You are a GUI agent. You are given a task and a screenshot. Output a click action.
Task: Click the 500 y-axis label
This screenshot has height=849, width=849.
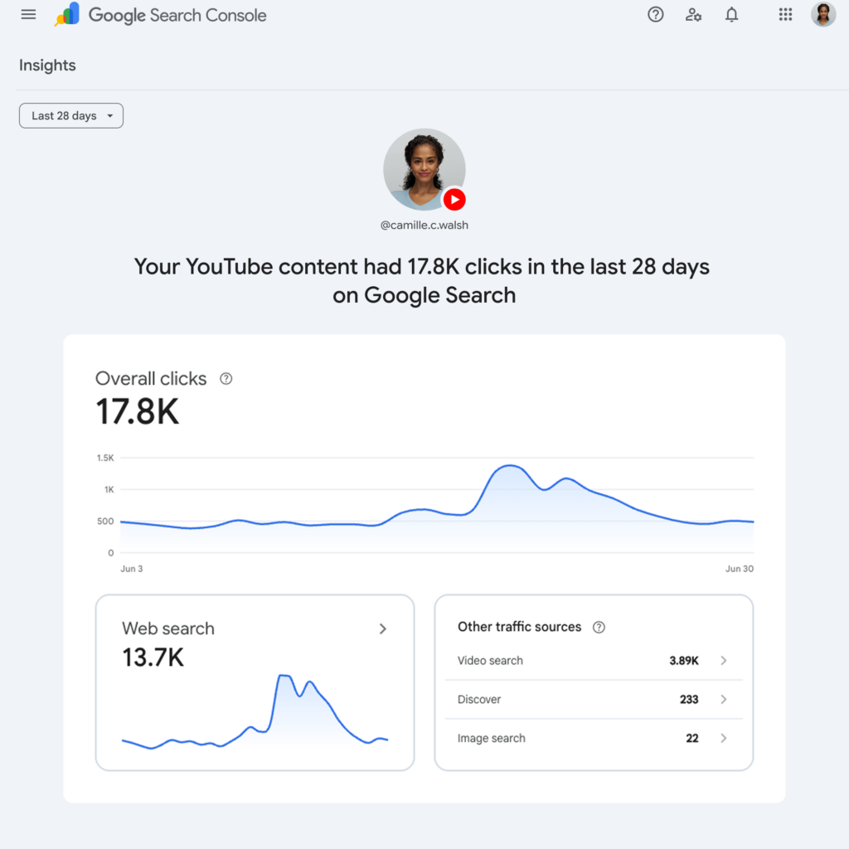click(105, 522)
